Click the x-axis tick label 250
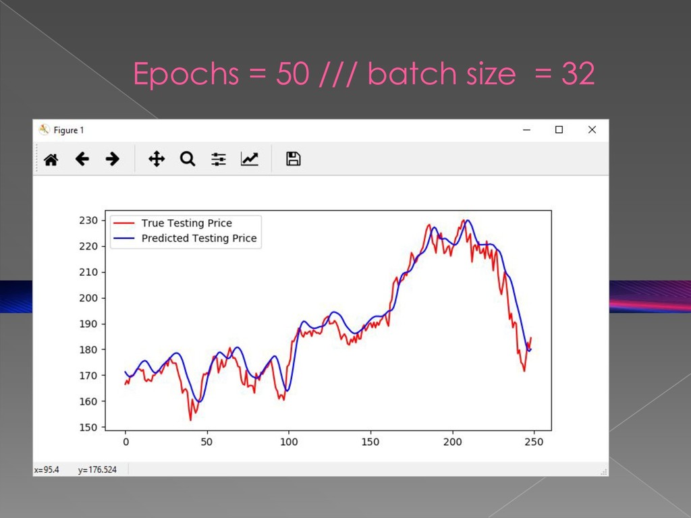Viewport: 691px width, 518px height. click(534, 442)
